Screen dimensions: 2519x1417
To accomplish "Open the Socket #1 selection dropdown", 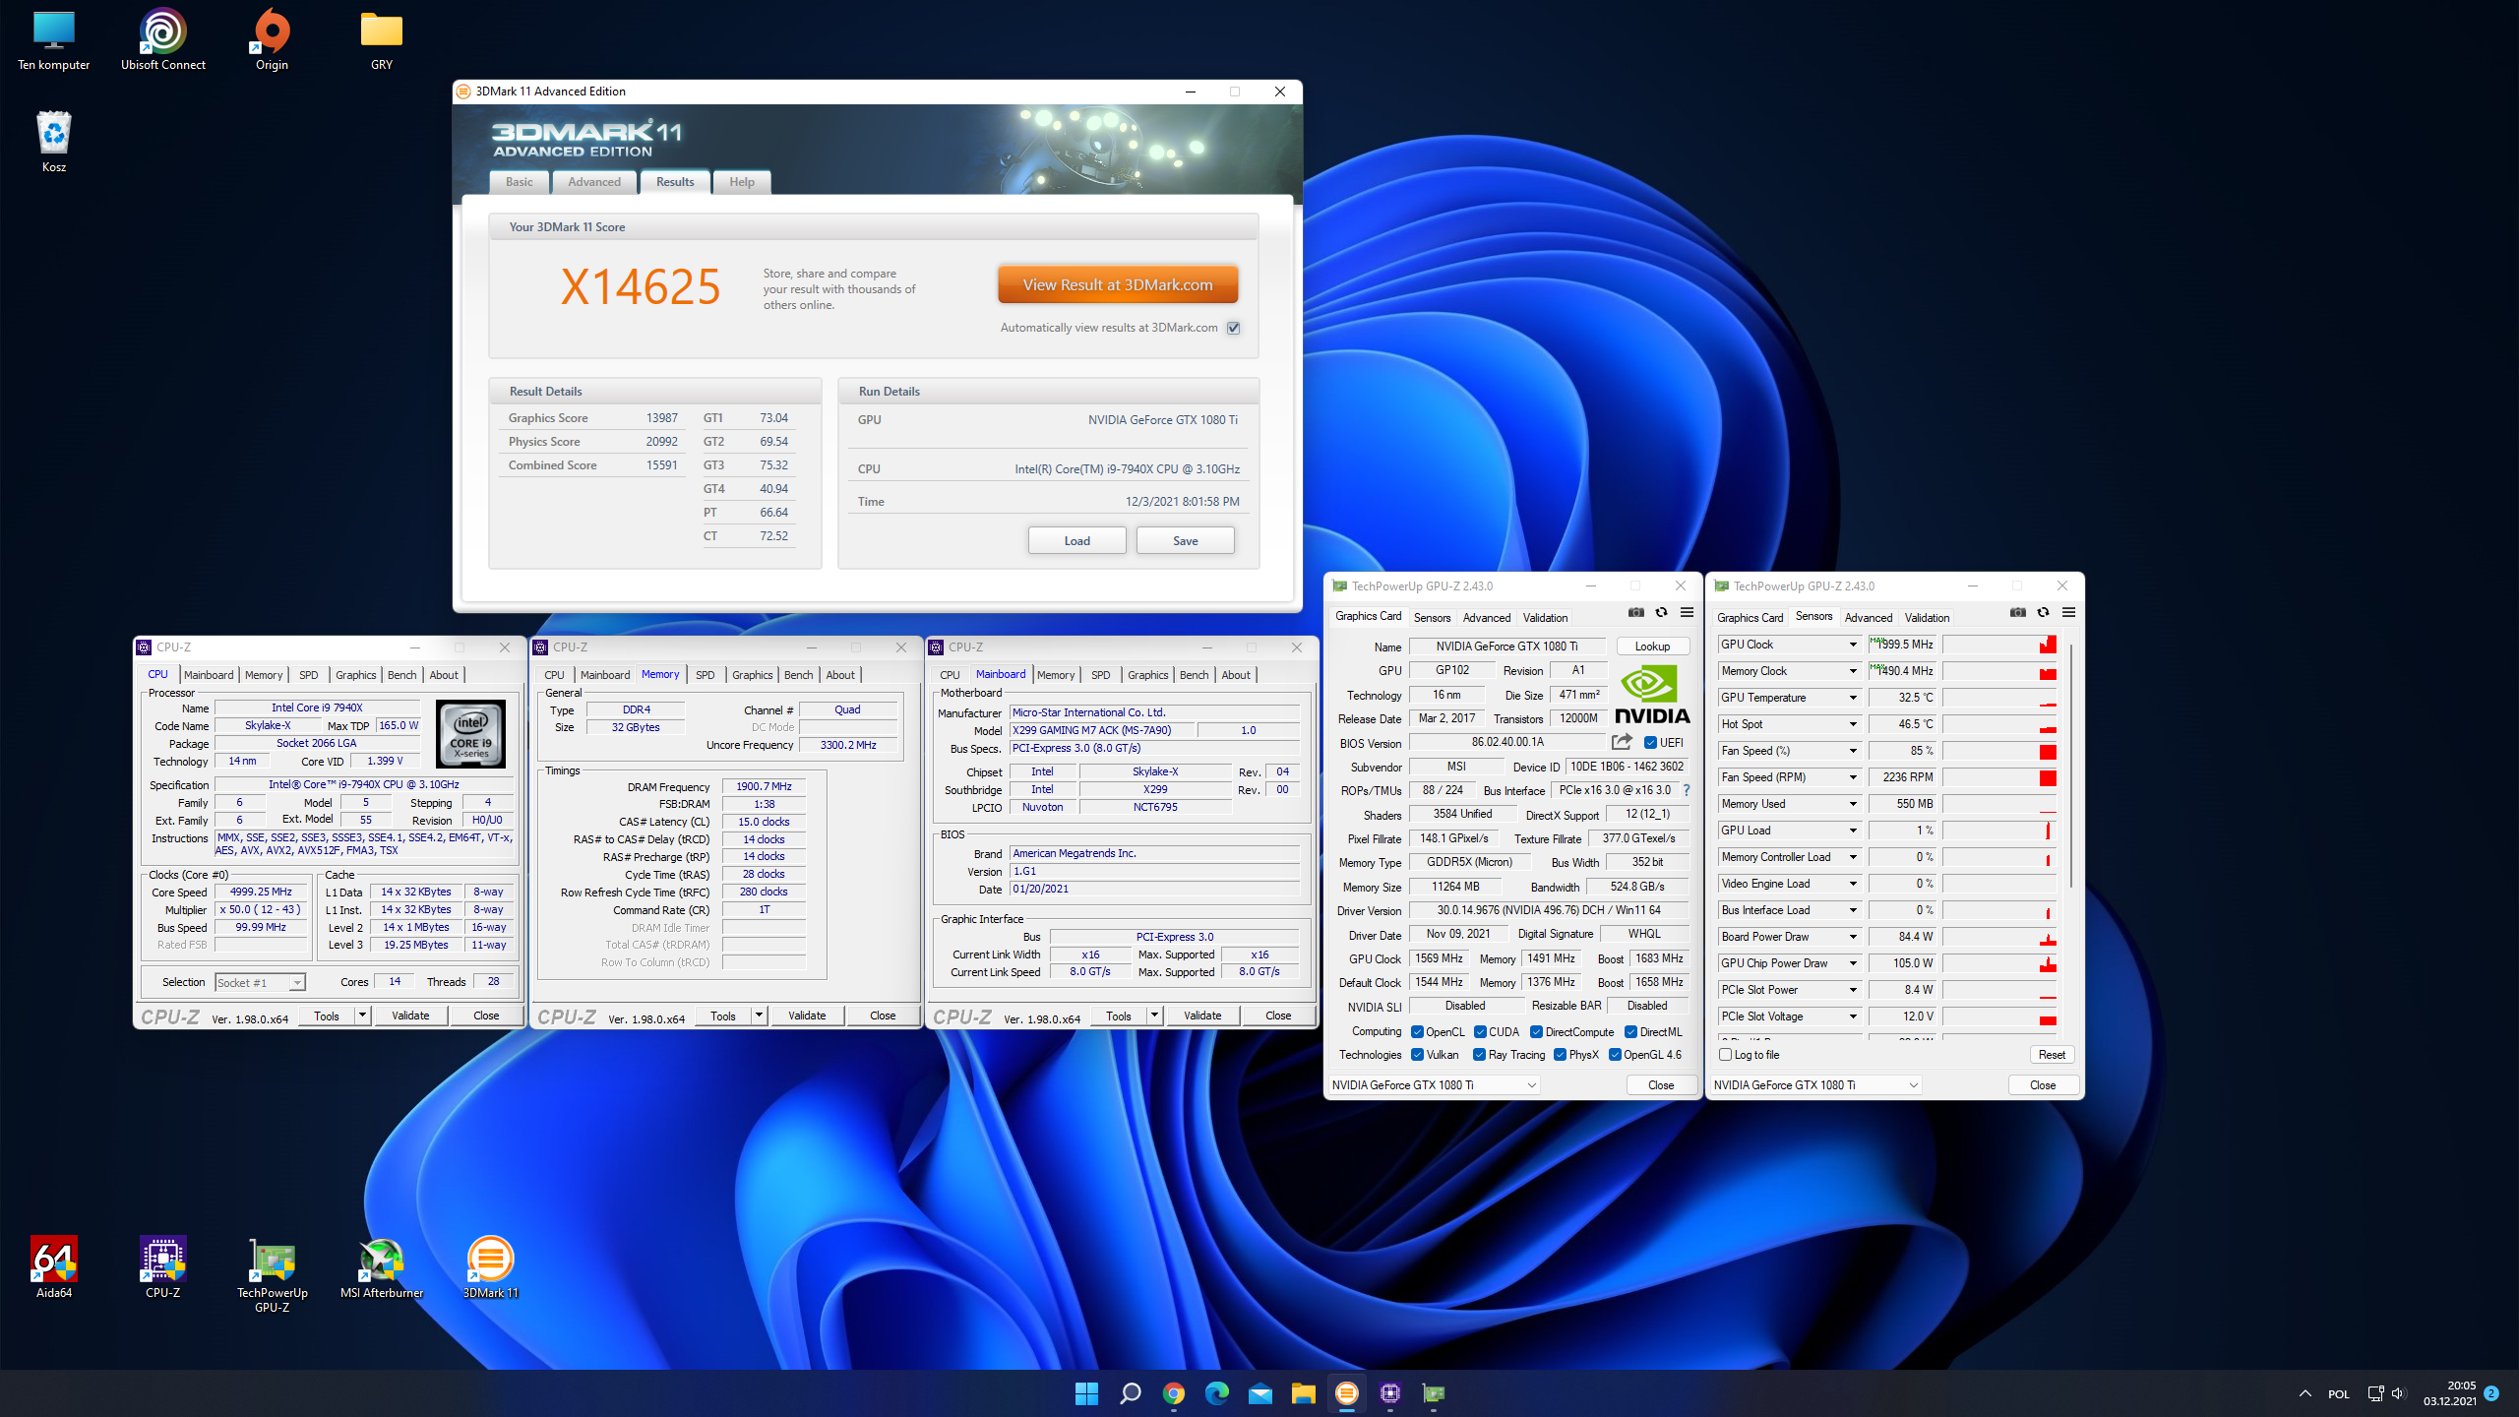I will pos(260,982).
